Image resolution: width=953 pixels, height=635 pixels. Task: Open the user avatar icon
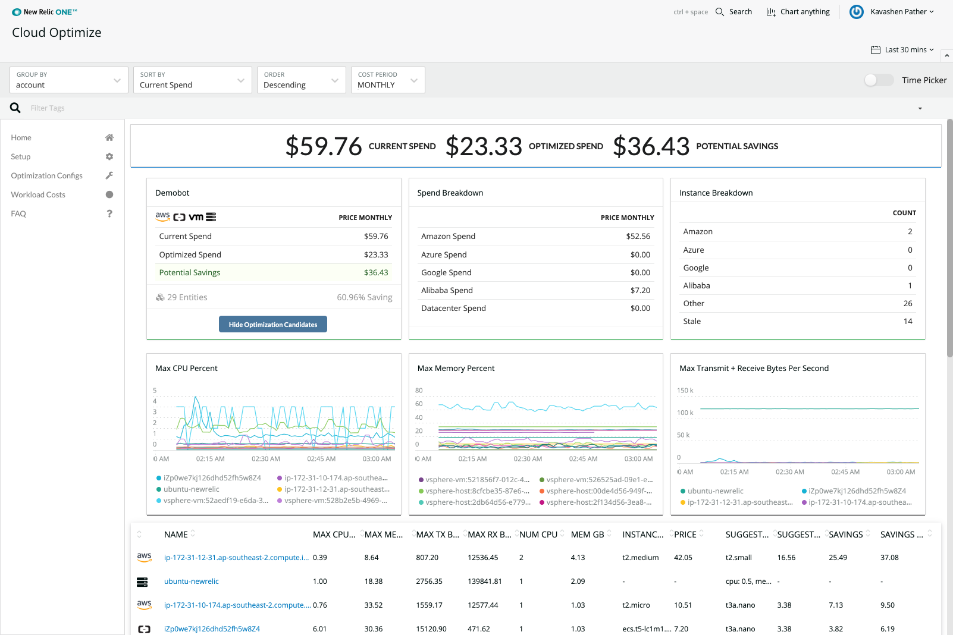(857, 12)
